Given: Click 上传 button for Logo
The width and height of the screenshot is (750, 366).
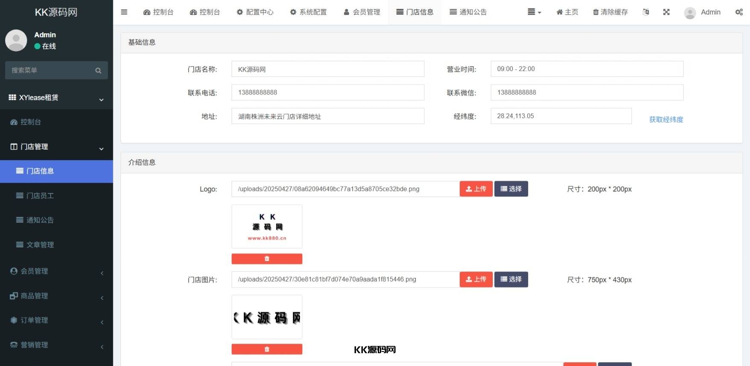Looking at the screenshot, I should click(x=476, y=189).
